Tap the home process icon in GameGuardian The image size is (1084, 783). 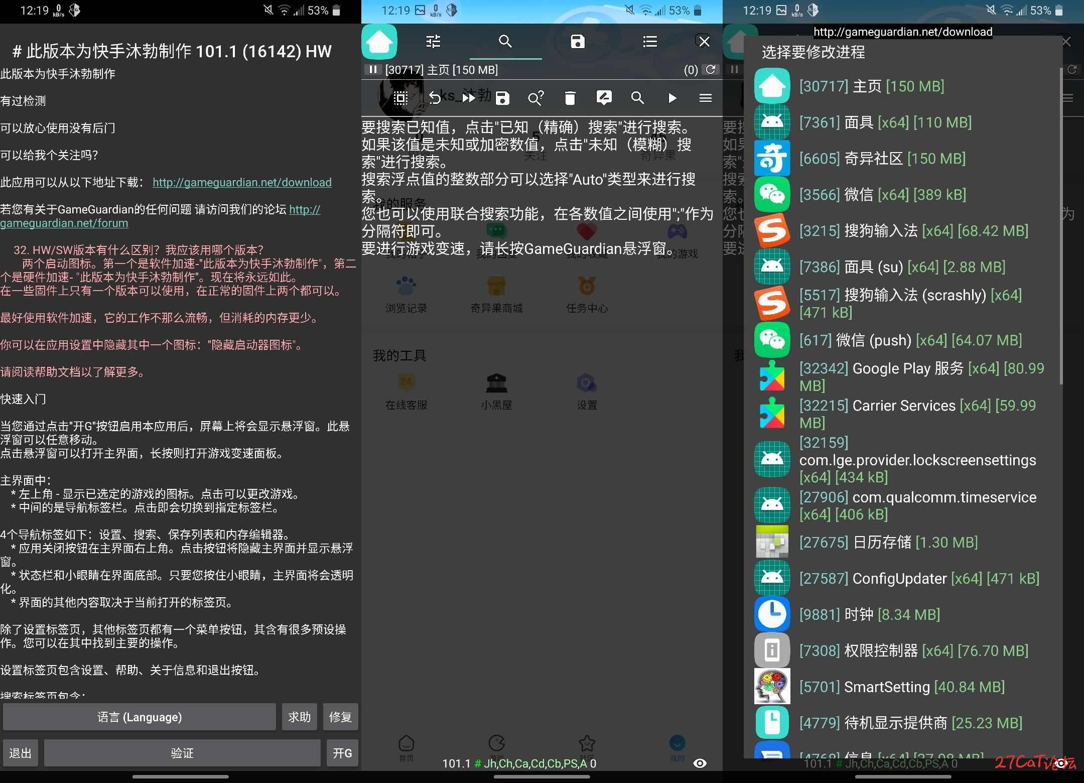coord(379,41)
